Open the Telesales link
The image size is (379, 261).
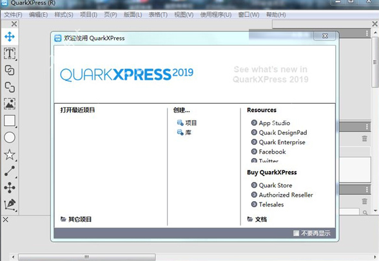[267, 204]
